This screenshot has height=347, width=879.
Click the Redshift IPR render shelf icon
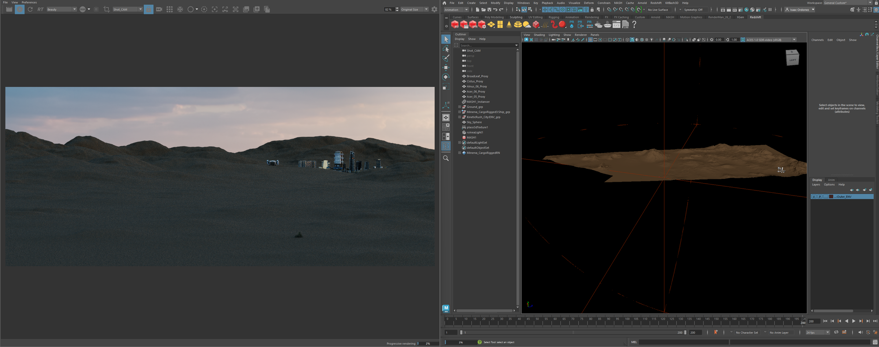tap(473, 24)
